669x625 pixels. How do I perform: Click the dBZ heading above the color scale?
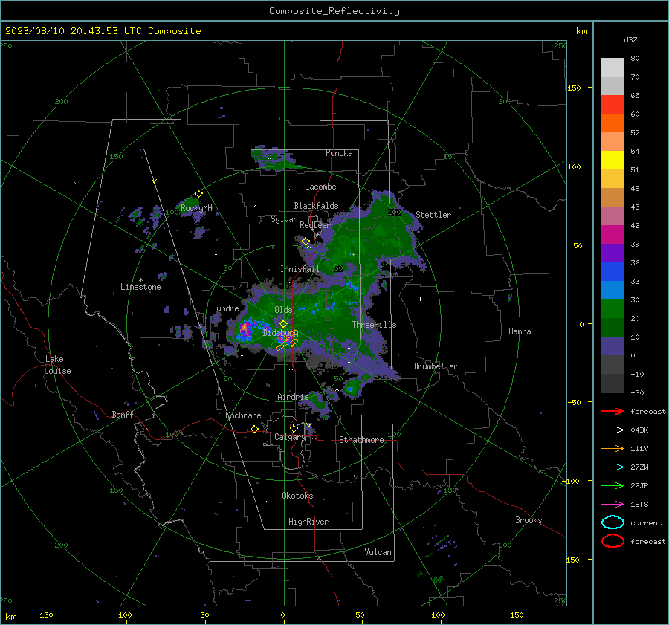pyautogui.click(x=630, y=39)
